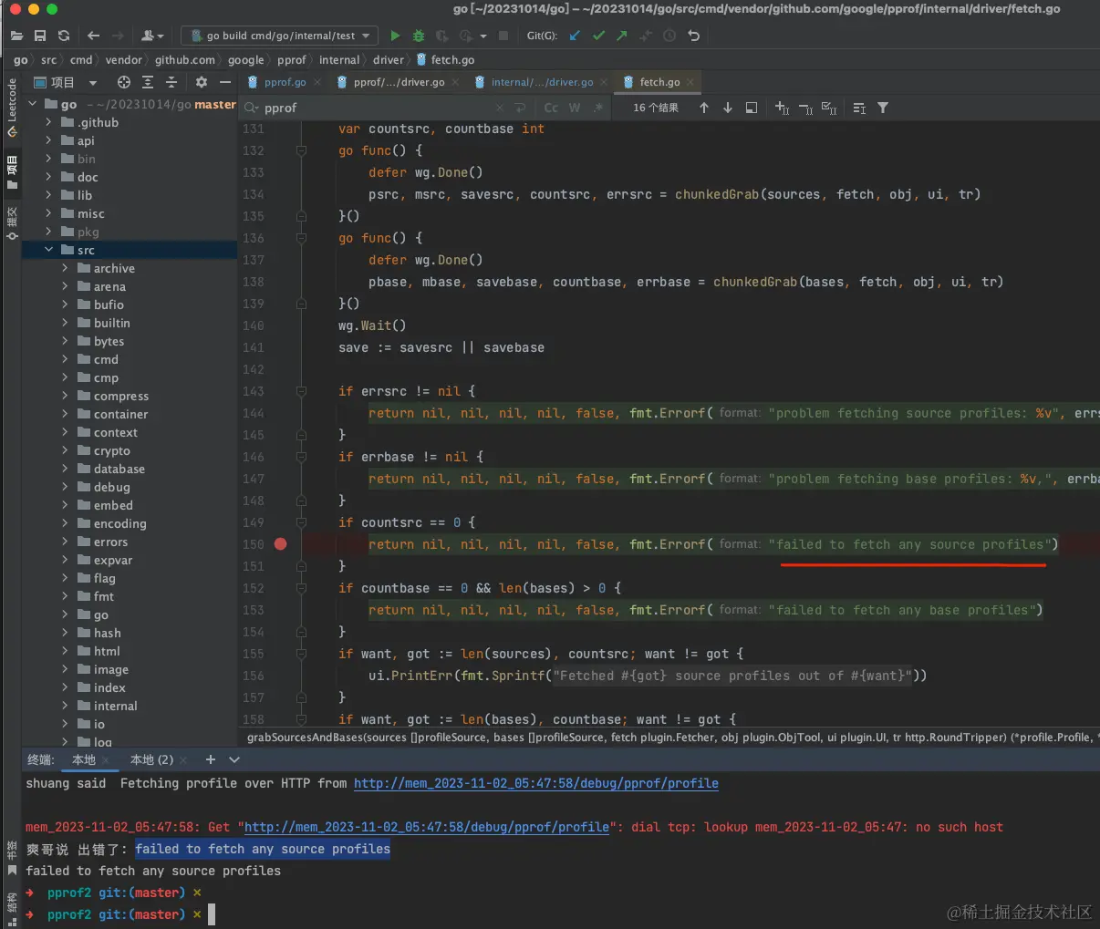Image resolution: width=1100 pixels, height=929 pixels.
Task: Open search filter funnel
Action: click(x=883, y=108)
